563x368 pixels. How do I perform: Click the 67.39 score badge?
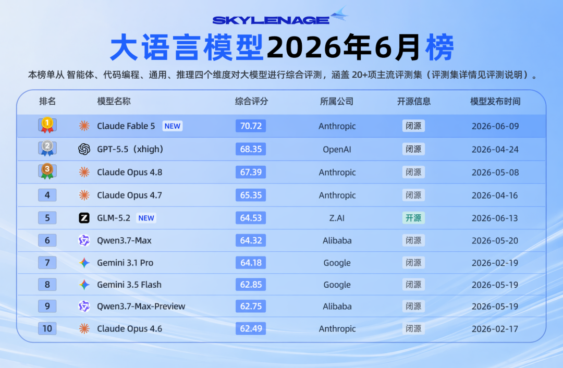(x=251, y=172)
